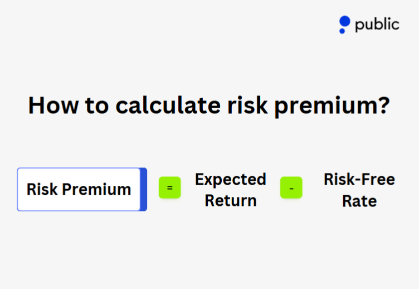Click the "How to calculate risk premium?" heading
Image resolution: width=419 pixels, height=289 pixels.
click(x=209, y=105)
